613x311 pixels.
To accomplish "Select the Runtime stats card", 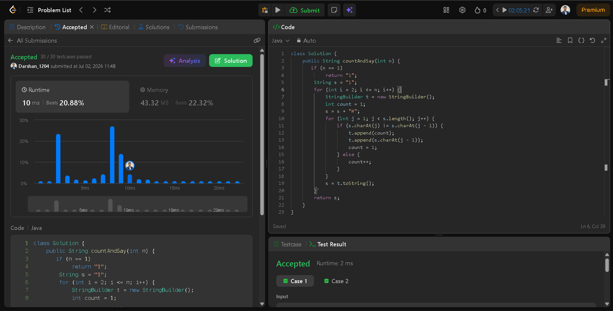I will (72, 96).
